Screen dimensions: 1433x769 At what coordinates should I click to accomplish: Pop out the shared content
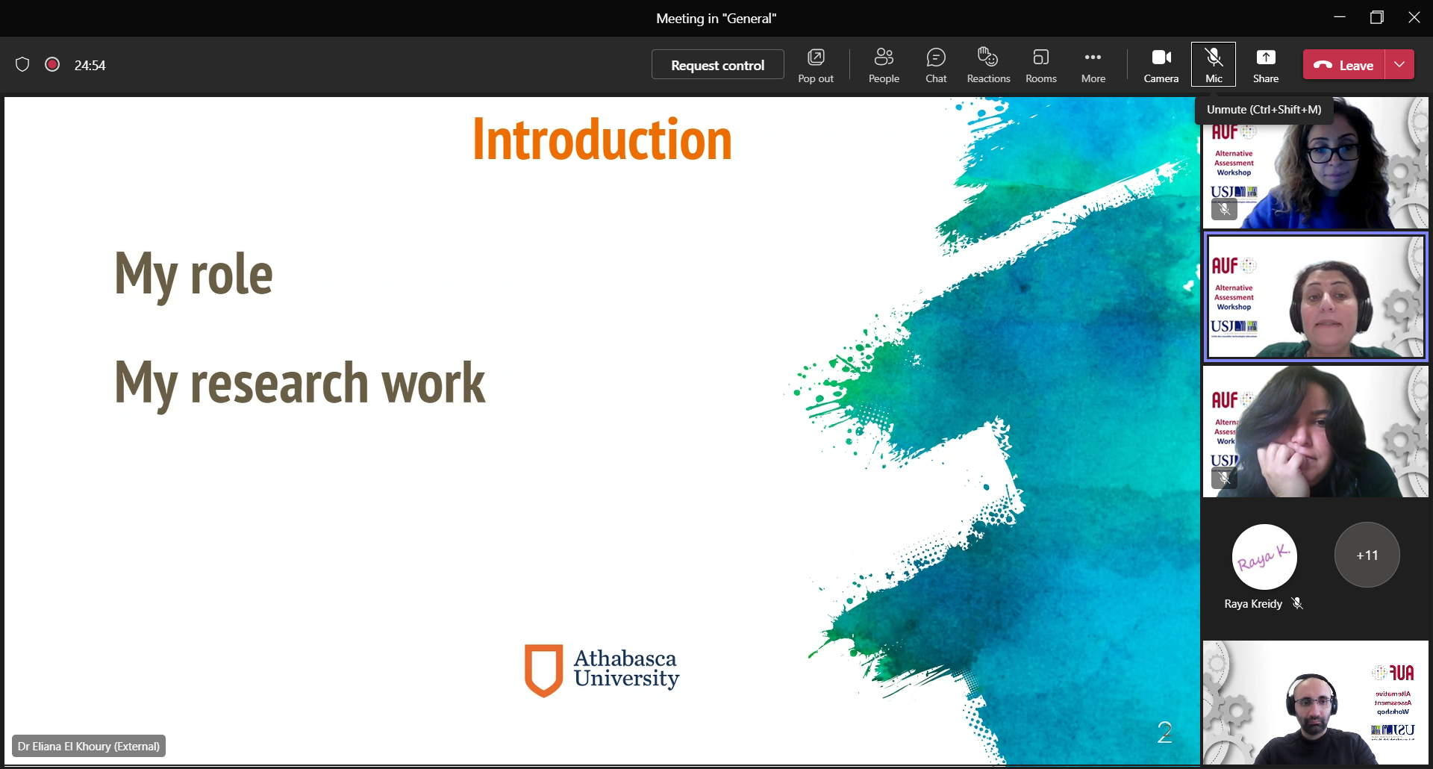[816, 65]
